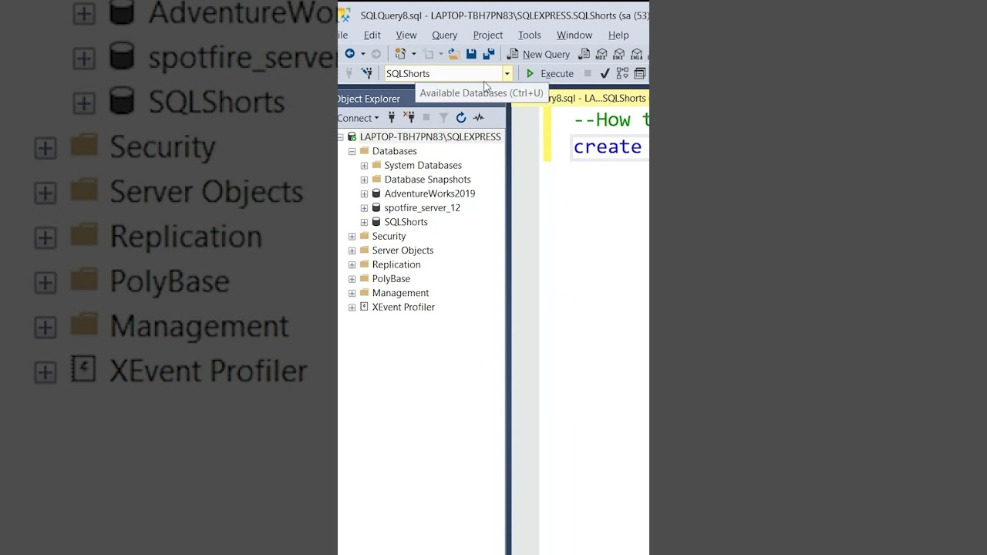Click the Cancel Executing Query stop icon
Screen dimensions: 987x555
(588, 73)
